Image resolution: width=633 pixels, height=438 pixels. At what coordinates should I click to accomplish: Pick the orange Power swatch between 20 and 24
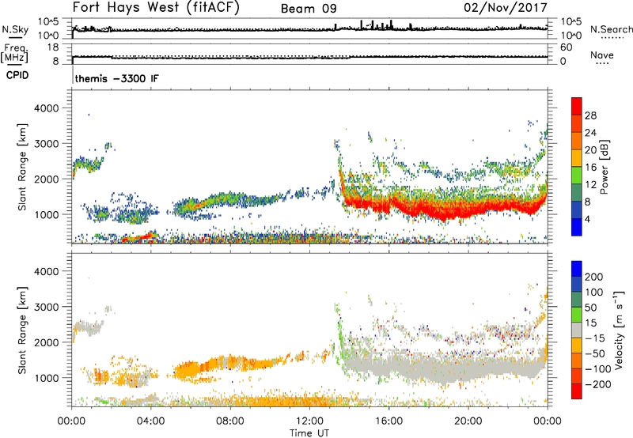[577, 141]
